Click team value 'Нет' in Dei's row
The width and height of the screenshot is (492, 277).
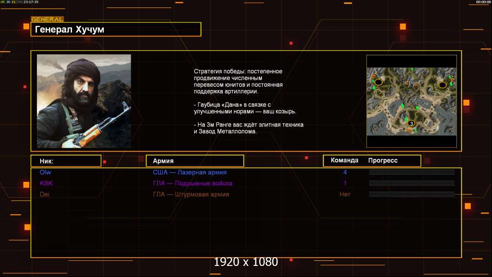click(x=345, y=194)
